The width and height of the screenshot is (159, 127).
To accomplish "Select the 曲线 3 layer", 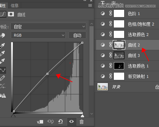I will coord(127,55).
